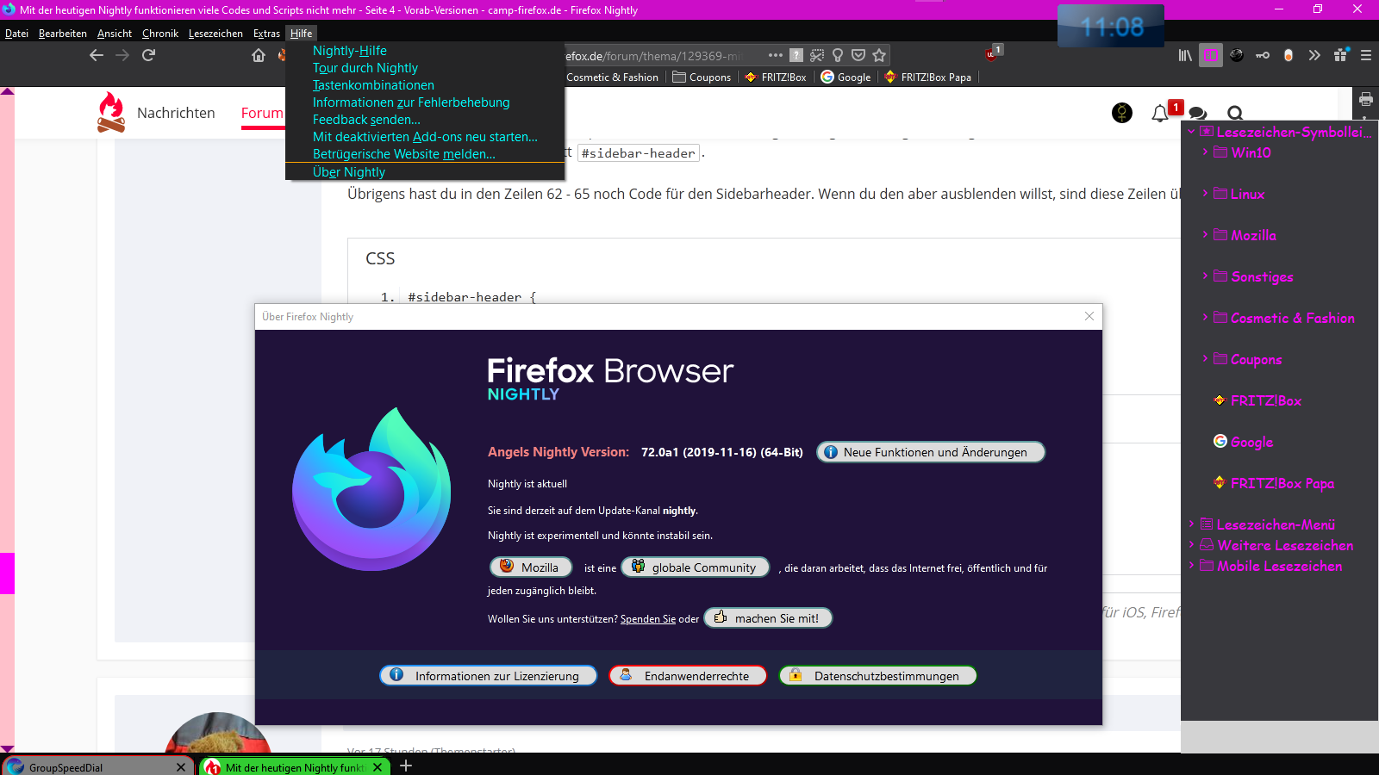
Task: Expand the Mozilla bookmark folder
Action: pyautogui.click(x=1205, y=234)
